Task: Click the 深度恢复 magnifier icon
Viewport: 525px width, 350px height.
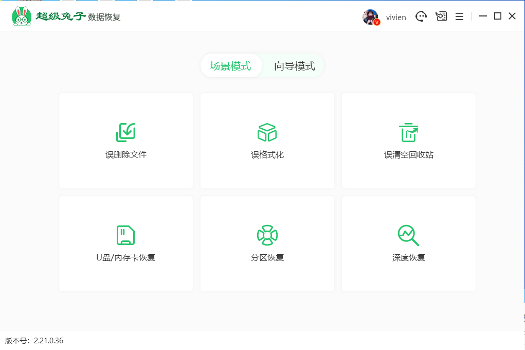Action: tap(408, 235)
